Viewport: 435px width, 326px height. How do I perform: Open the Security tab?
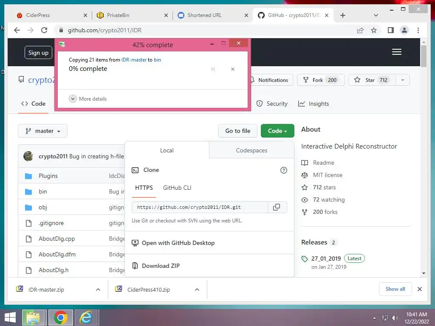(272, 104)
